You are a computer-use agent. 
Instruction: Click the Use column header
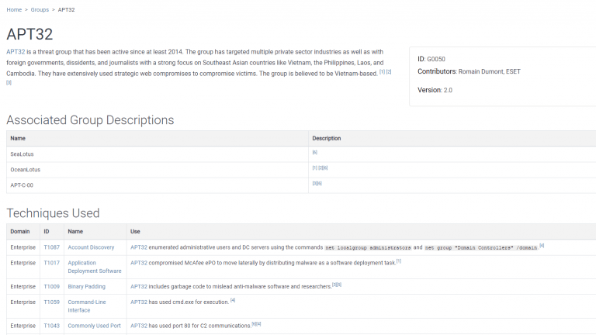[136, 231]
